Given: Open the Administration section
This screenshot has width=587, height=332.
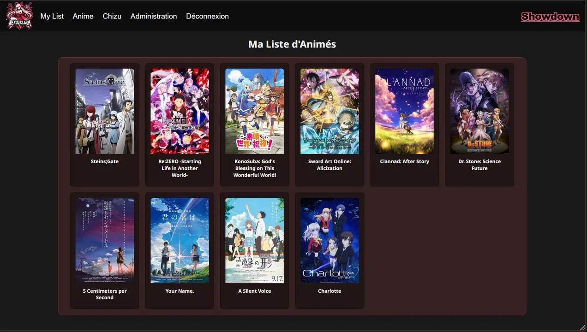Looking at the screenshot, I should pyautogui.click(x=154, y=16).
